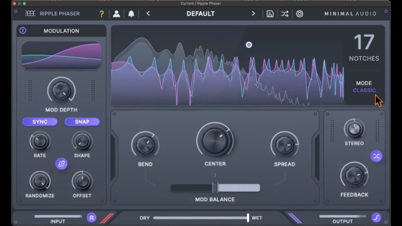Click the FEEDBACK knob
402x226 pixels.
pyautogui.click(x=354, y=176)
